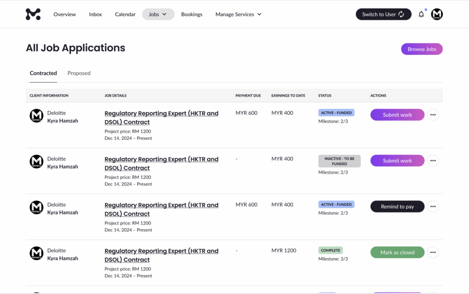Viewport: 469px width, 294px height.
Task: Open more options beside Mark as closed
Action: [x=433, y=252]
